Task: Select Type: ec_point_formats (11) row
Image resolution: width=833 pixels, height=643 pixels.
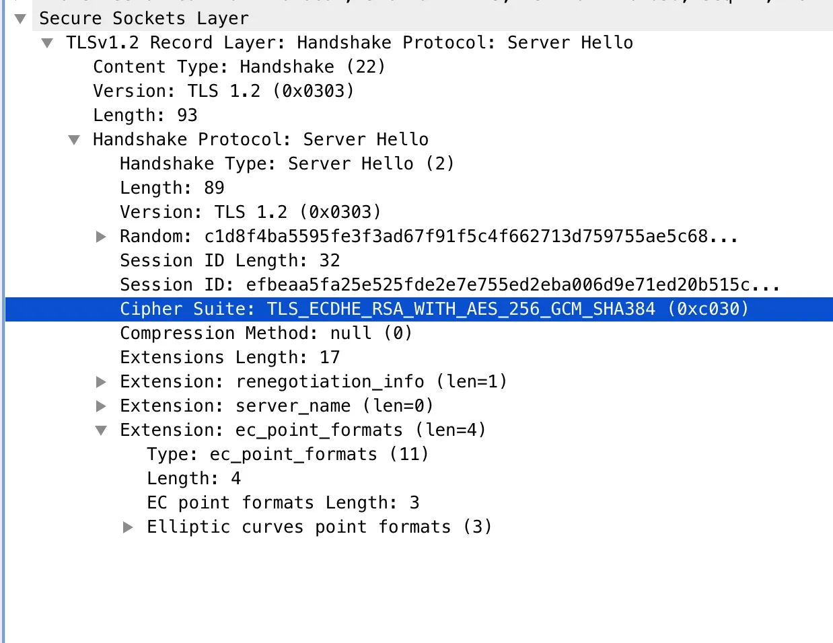Action: (x=287, y=455)
